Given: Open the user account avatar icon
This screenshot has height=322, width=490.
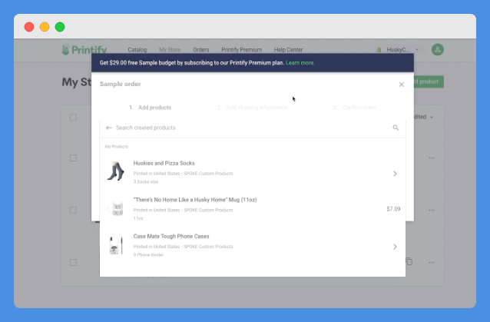Looking at the screenshot, I should (438, 49).
